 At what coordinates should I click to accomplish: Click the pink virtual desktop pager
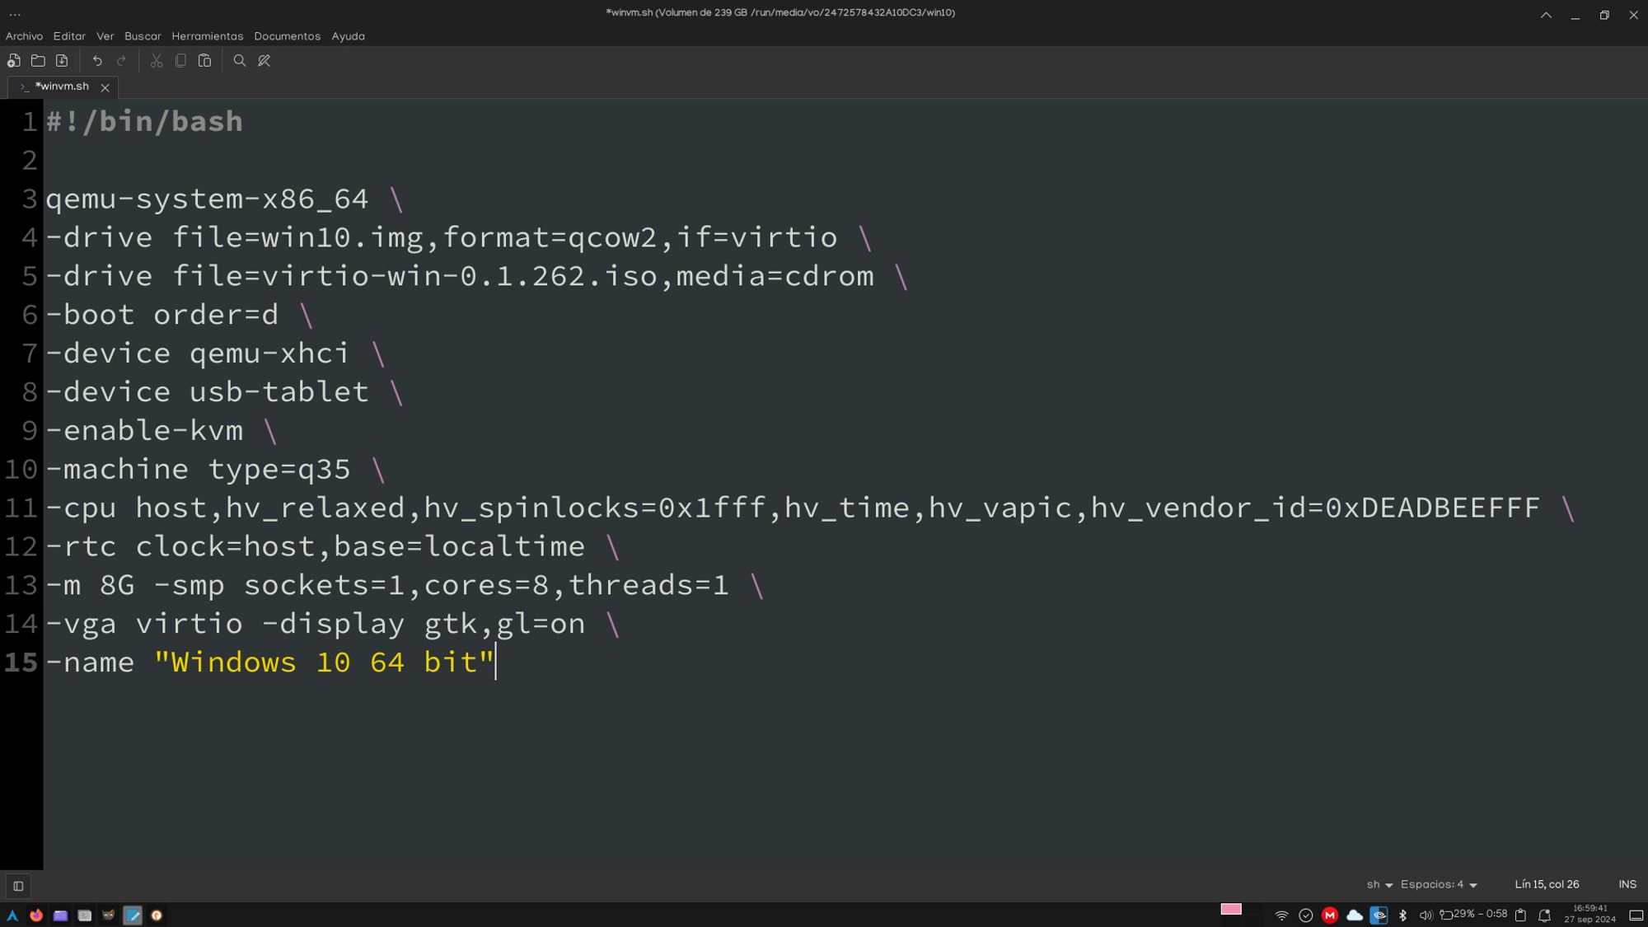(1231, 909)
